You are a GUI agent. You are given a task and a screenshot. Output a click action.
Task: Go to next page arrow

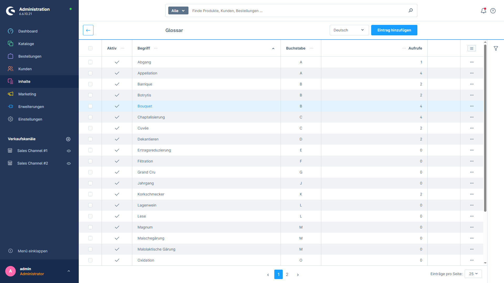[298, 275]
